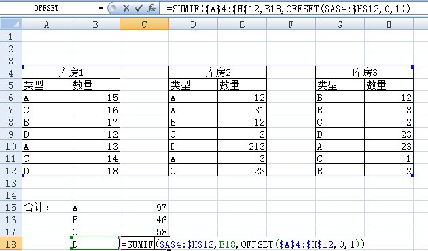
Task: Click cell H10 with value 23
Action: coord(389,146)
